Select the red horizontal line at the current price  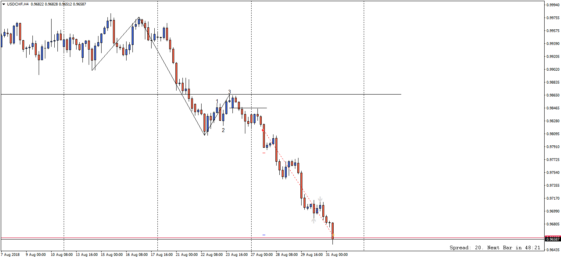pyautogui.click(x=272, y=237)
